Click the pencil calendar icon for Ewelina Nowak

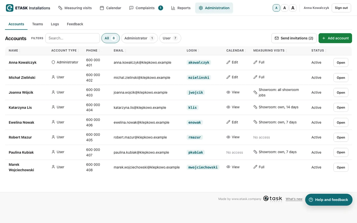point(228,122)
